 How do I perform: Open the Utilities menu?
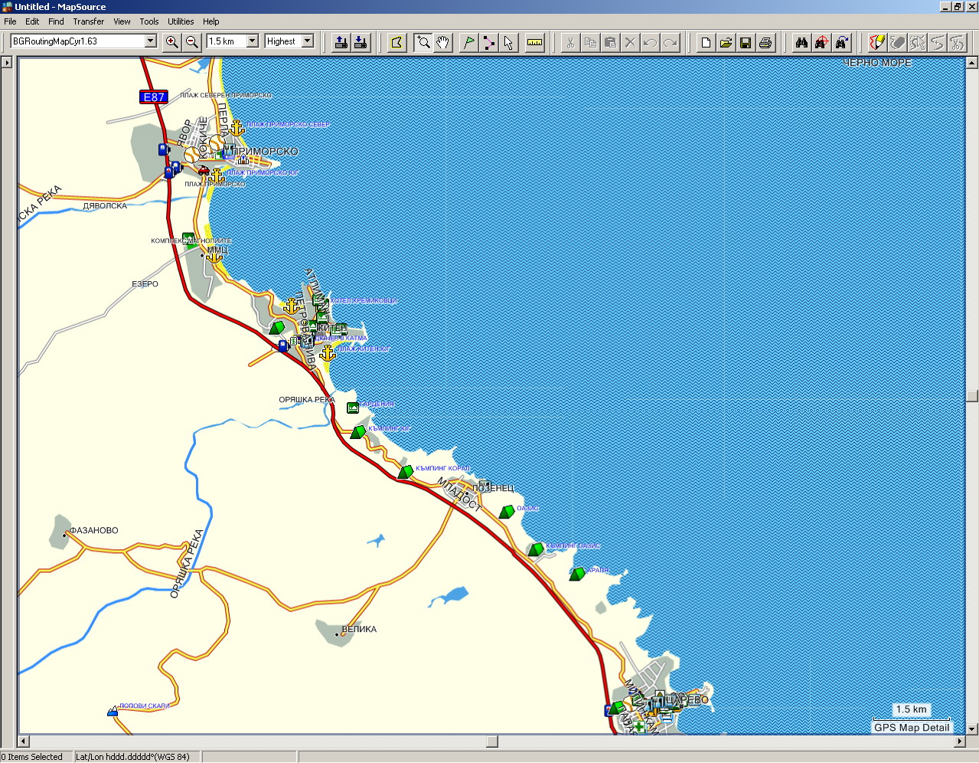point(181,21)
